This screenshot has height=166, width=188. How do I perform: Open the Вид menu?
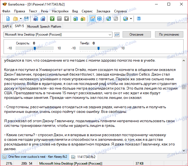75,11
